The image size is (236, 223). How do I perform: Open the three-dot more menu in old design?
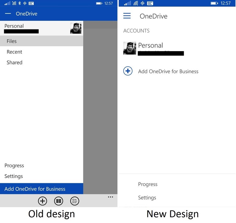tap(110, 197)
